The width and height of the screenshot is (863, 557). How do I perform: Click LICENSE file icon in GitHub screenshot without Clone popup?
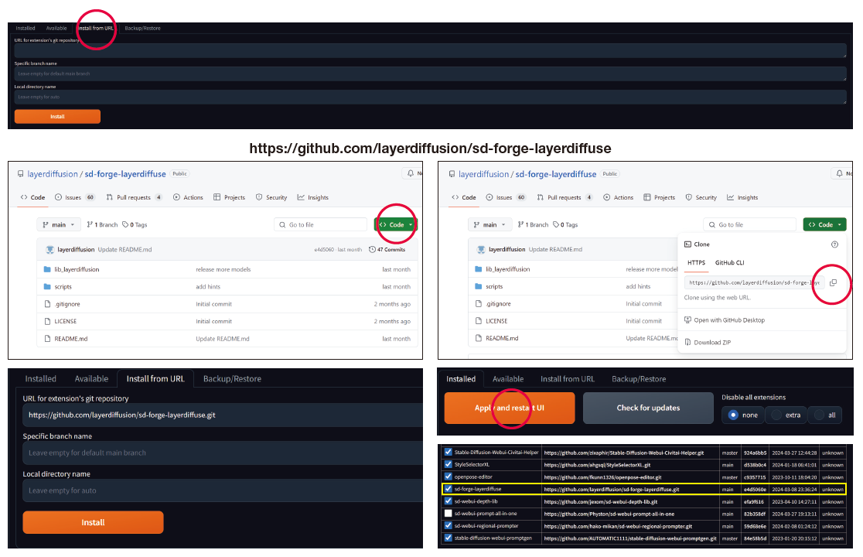pyautogui.click(x=47, y=321)
